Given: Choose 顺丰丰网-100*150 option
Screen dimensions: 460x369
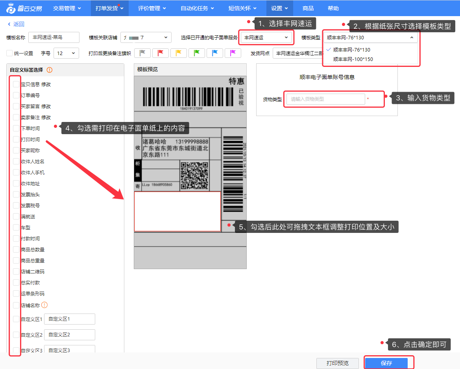Looking at the screenshot, I should point(353,59).
